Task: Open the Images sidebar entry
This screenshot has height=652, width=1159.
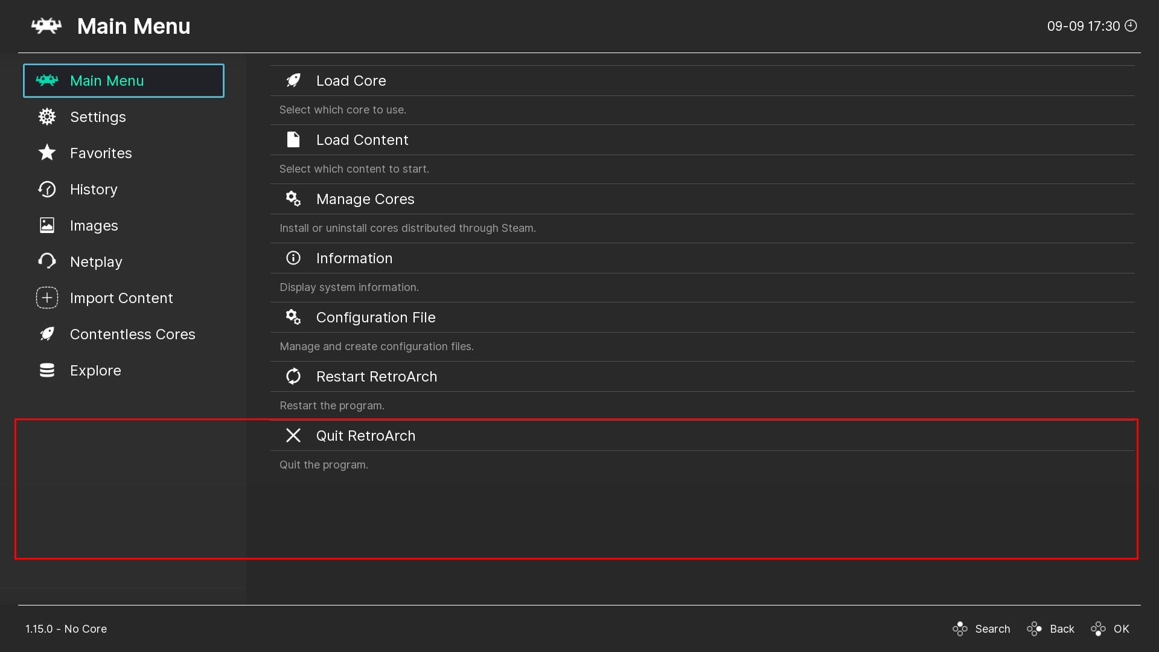Action: tap(94, 225)
